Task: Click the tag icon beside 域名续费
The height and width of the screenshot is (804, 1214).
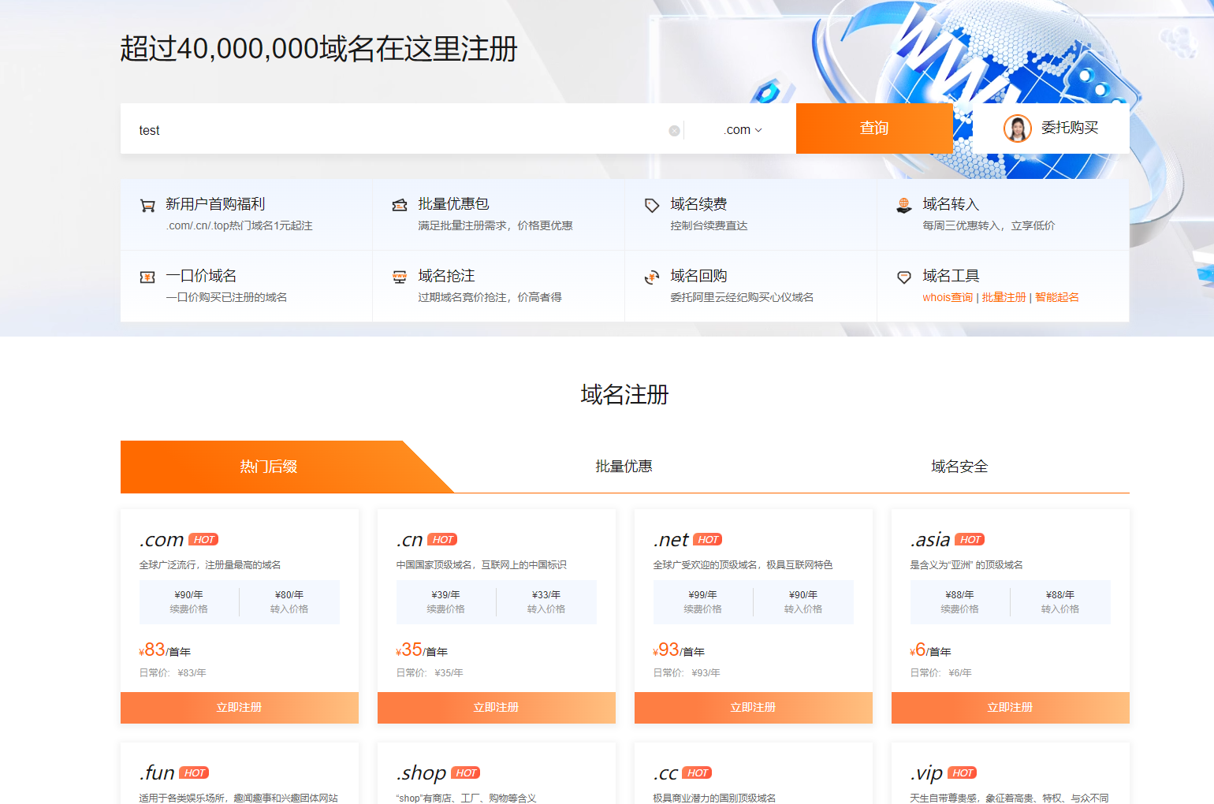Action: pyautogui.click(x=652, y=206)
